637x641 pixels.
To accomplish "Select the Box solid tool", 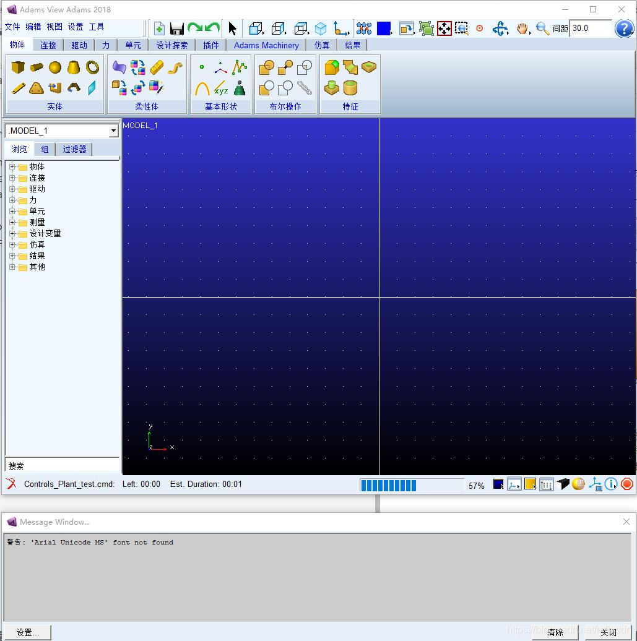I will 18,67.
